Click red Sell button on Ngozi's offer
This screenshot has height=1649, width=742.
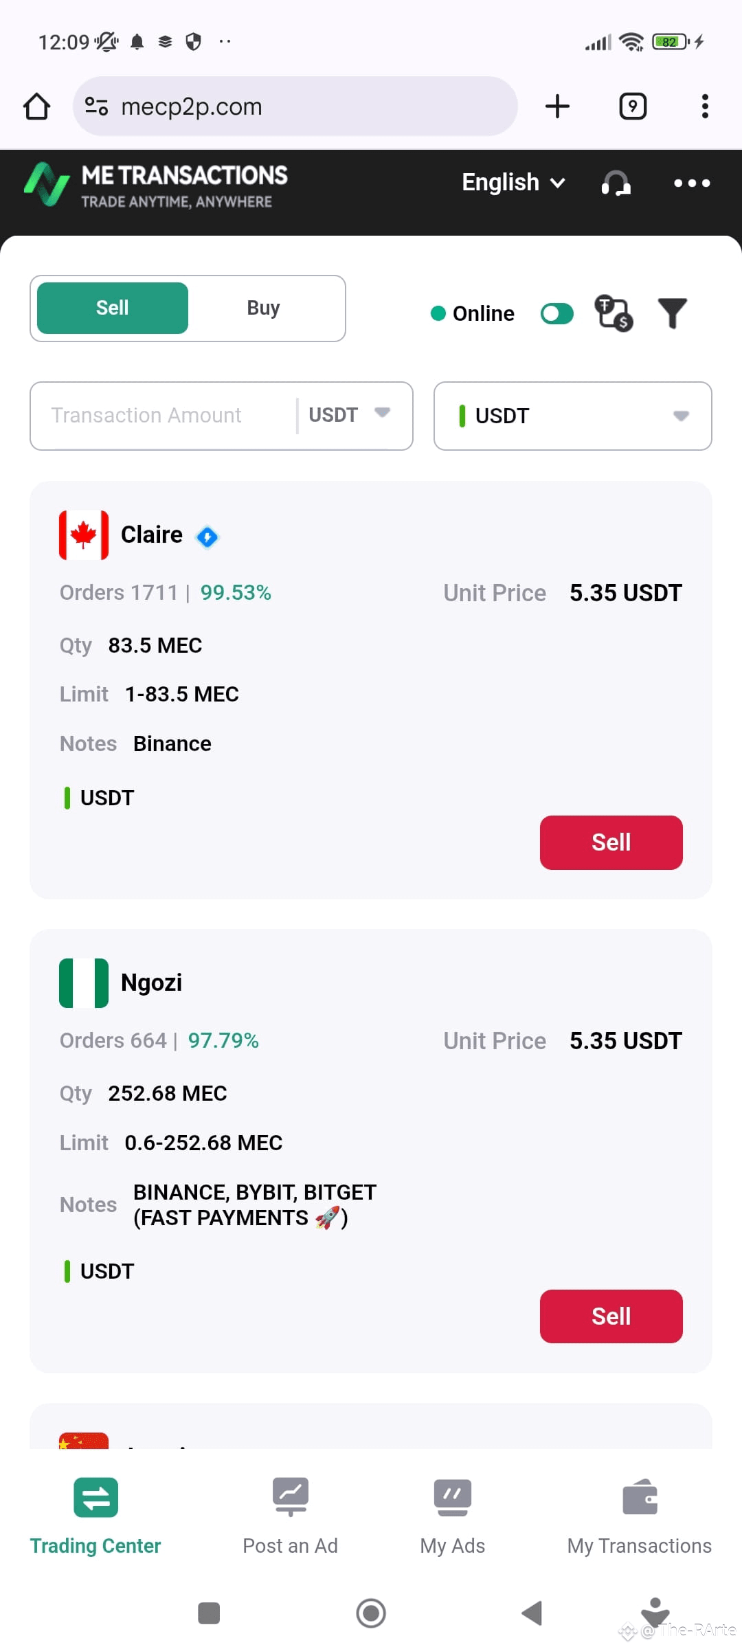(611, 1316)
